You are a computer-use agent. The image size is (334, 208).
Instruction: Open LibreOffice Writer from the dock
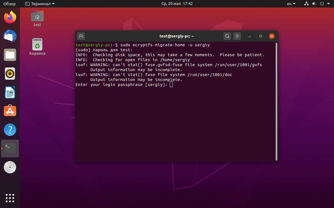(10, 92)
